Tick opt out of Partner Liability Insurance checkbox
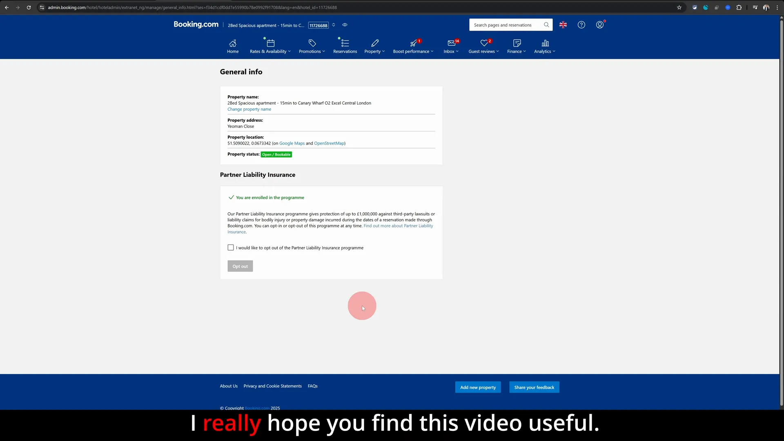 click(x=231, y=247)
